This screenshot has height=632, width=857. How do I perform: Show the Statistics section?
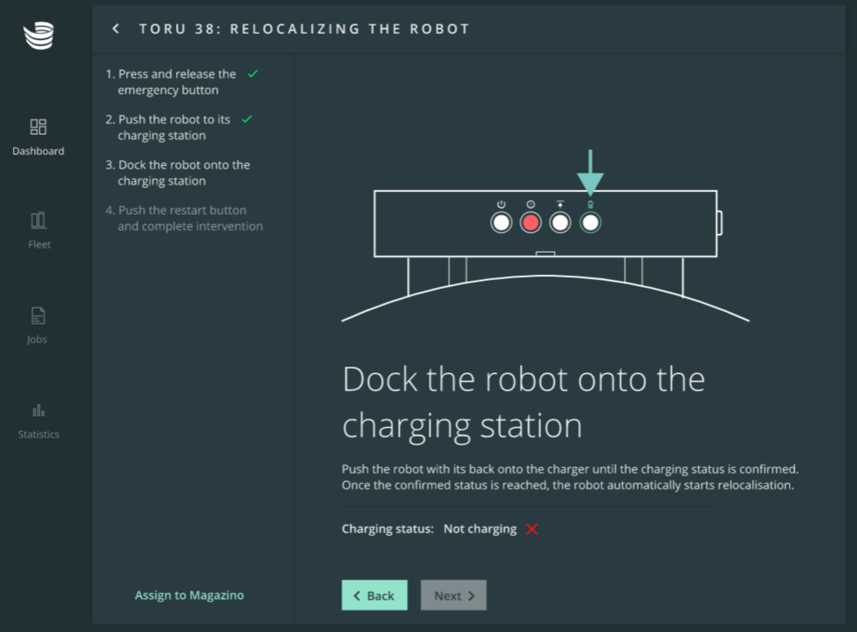(x=38, y=420)
